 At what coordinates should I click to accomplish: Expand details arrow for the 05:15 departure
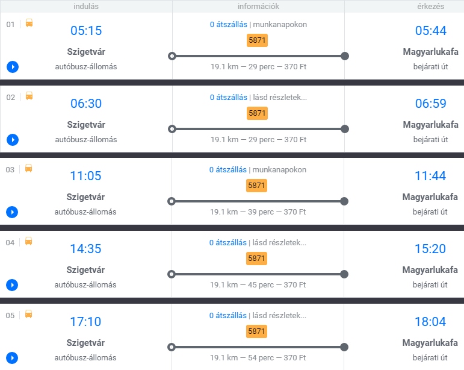(x=13, y=67)
